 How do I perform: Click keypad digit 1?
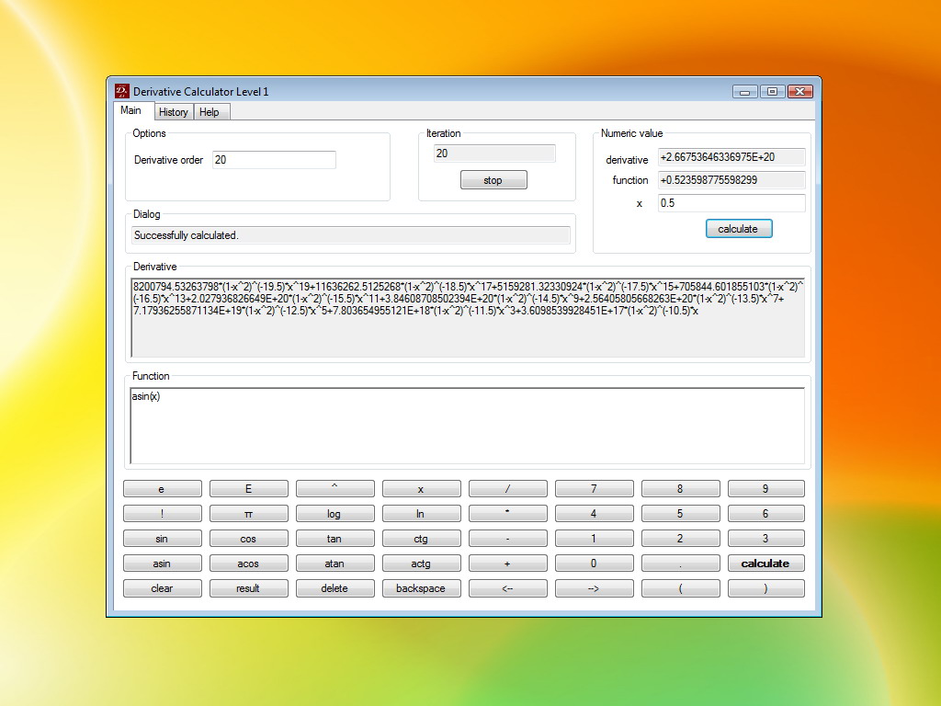coord(595,539)
